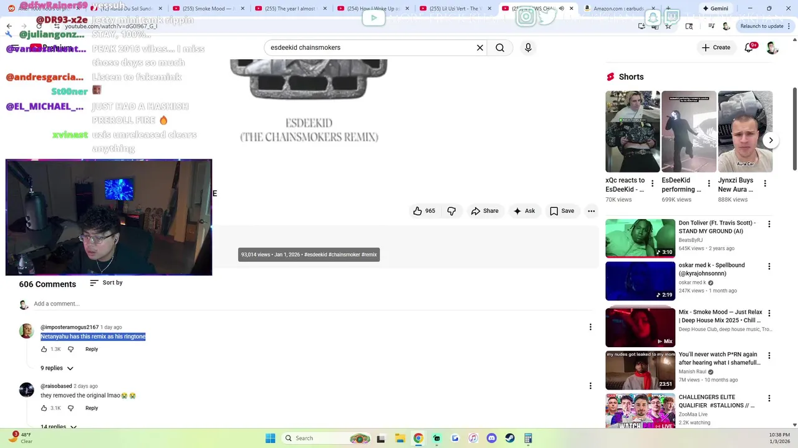Click Relaunch to update Chrome
This screenshot has width=798, height=448.
click(762, 26)
